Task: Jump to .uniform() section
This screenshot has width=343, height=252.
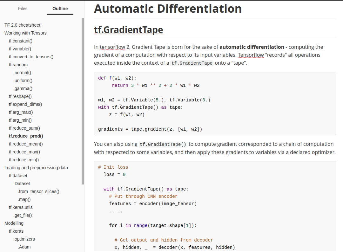Action: (23, 81)
